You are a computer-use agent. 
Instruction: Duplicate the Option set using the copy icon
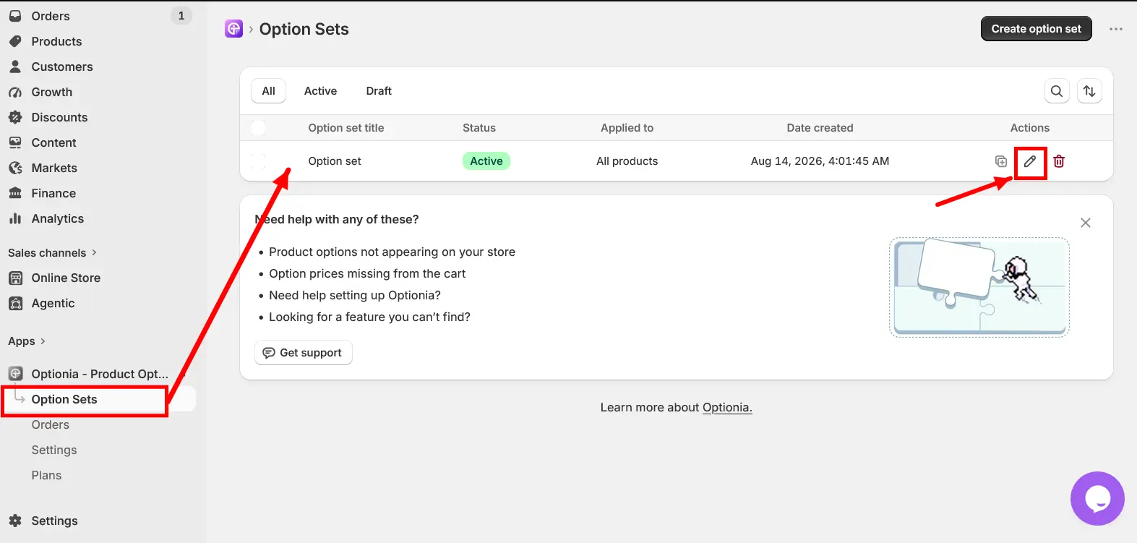[x=1001, y=161]
